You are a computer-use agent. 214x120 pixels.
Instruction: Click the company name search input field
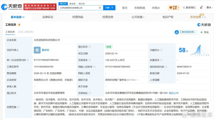coord(79,8)
